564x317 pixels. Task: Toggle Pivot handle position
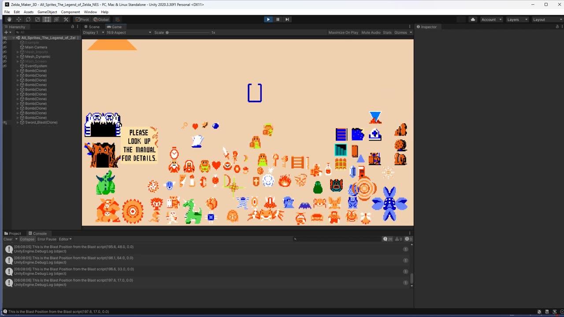(x=82, y=19)
